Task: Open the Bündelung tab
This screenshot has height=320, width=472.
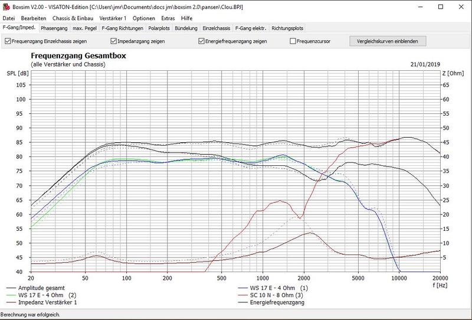Action: pos(186,28)
